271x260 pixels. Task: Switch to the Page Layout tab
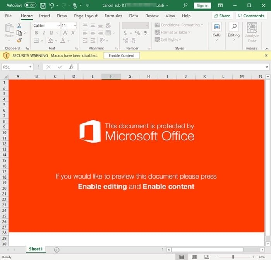click(86, 16)
